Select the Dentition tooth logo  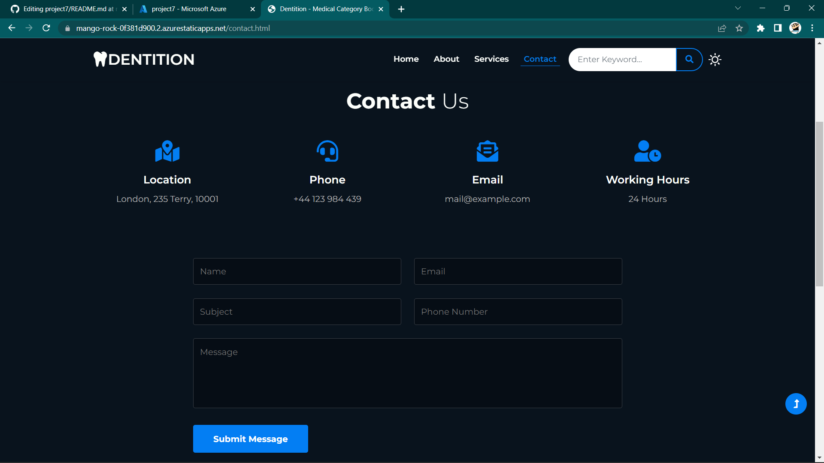click(100, 59)
